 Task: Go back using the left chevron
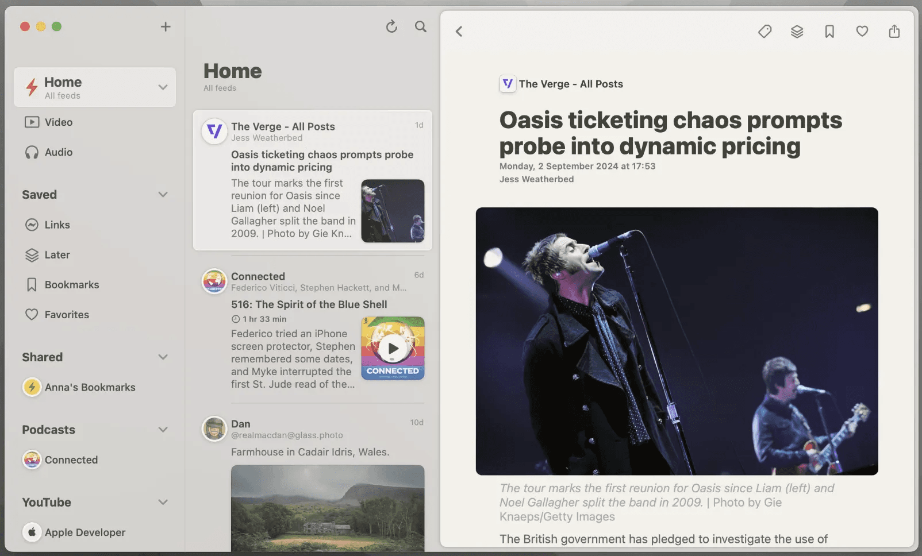pos(459,32)
